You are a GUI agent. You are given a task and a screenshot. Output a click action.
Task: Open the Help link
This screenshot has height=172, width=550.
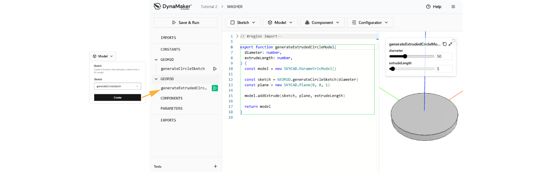(x=433, y=7)
